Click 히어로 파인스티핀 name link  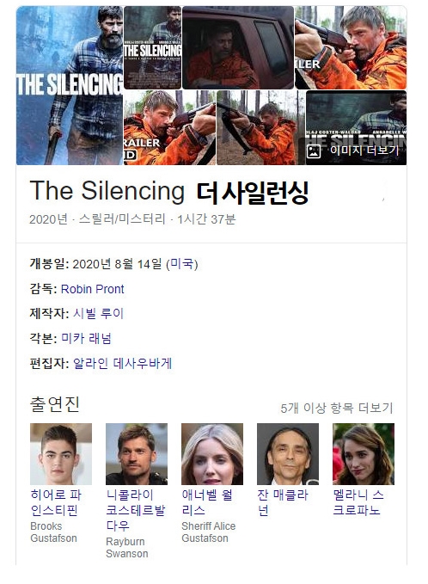56,502
